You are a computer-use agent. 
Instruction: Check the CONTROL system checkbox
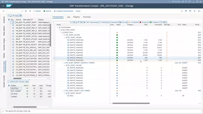pos(9,88)
